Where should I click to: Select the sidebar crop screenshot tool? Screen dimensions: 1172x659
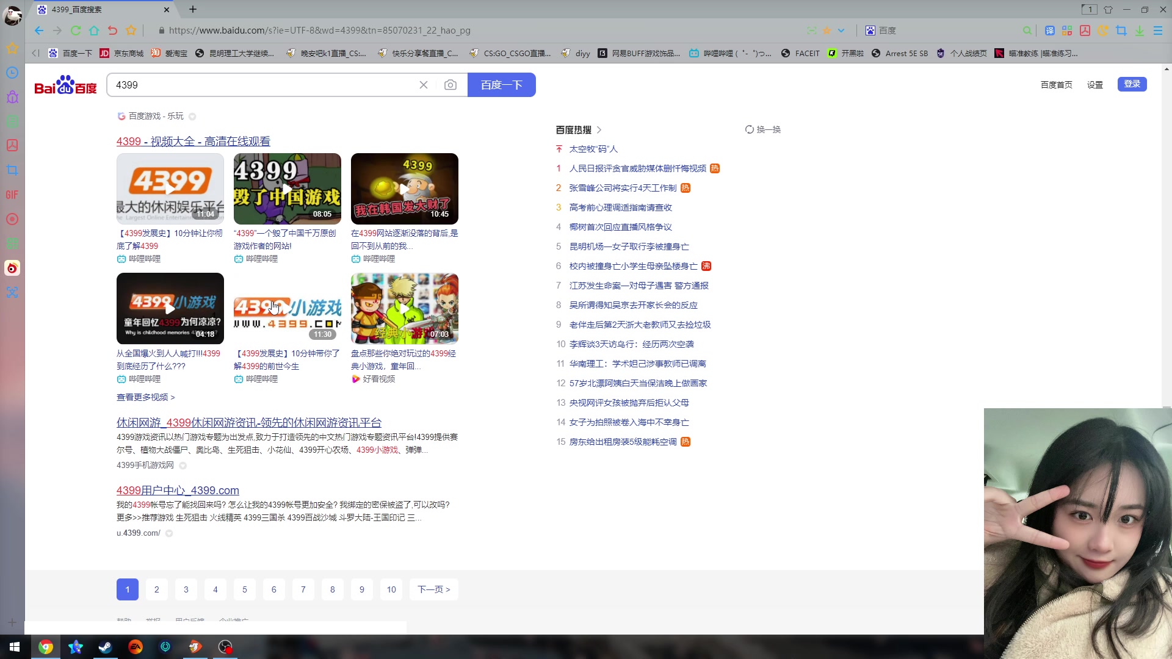[x=12, y=170]
